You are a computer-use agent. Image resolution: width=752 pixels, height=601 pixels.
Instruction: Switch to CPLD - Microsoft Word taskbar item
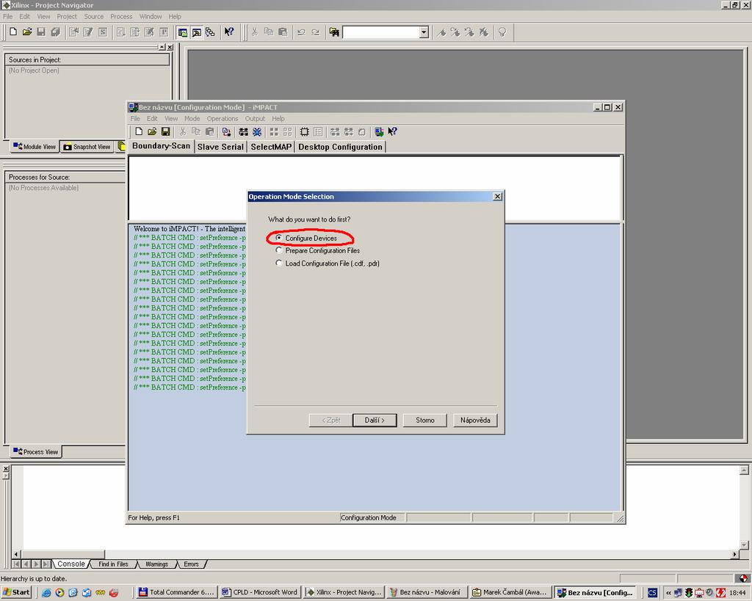pos(261,592)
